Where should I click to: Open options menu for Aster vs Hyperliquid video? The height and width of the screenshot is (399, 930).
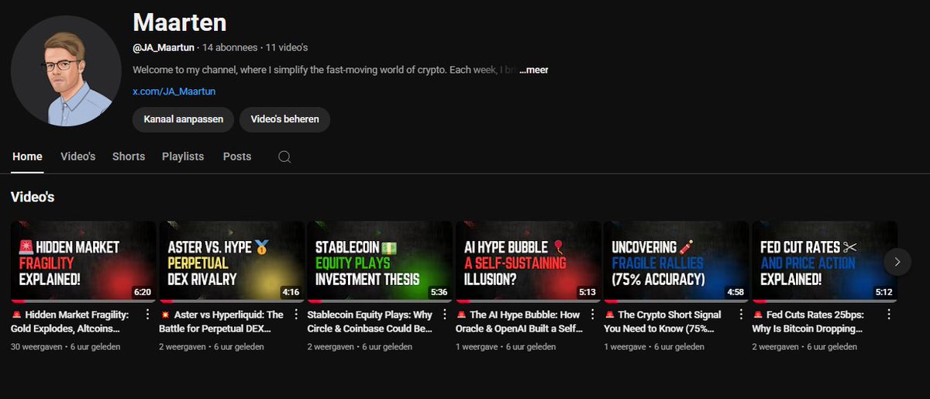coord(295,315)
